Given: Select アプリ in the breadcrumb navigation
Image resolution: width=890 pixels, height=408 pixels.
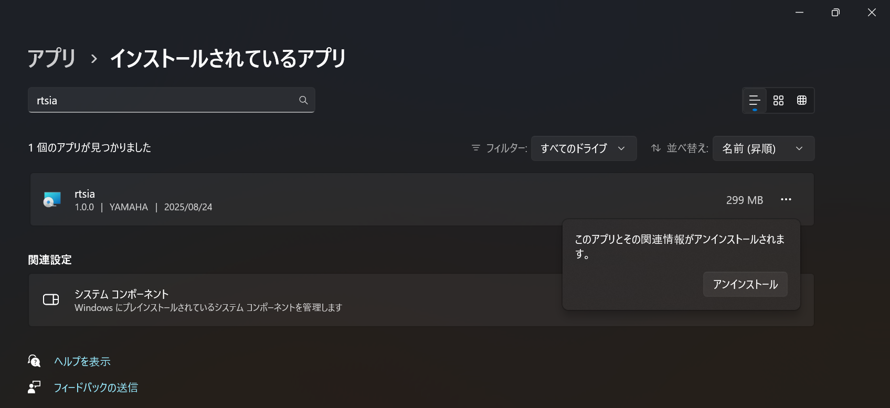Looking at the screenshot, I should (51, 59).
